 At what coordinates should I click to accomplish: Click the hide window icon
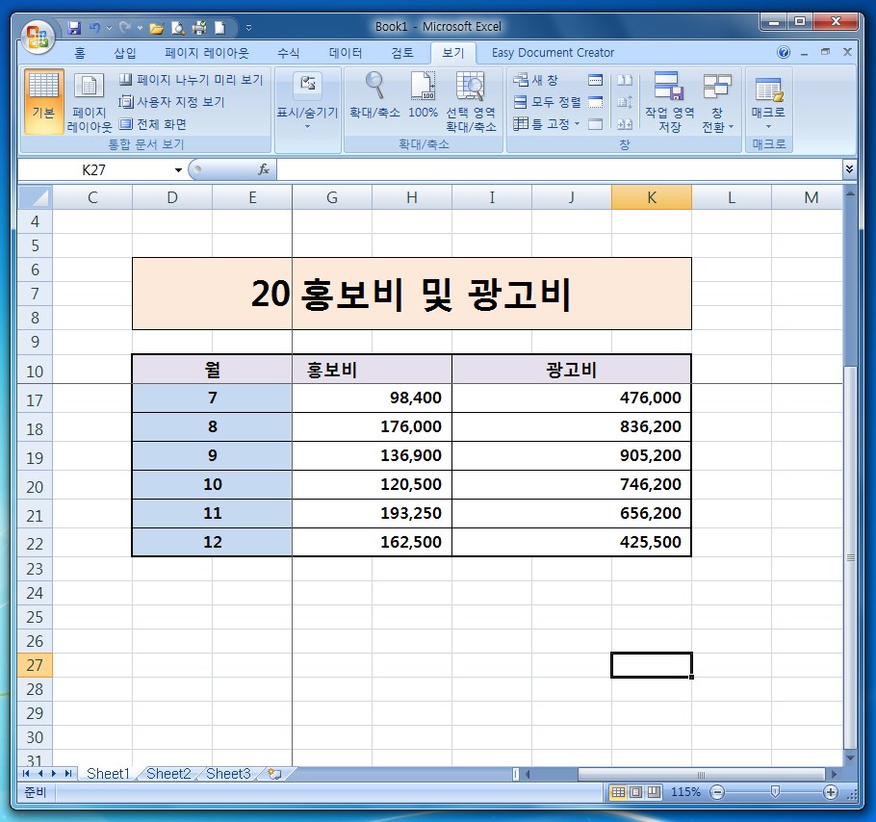click(x=596, y=102)
